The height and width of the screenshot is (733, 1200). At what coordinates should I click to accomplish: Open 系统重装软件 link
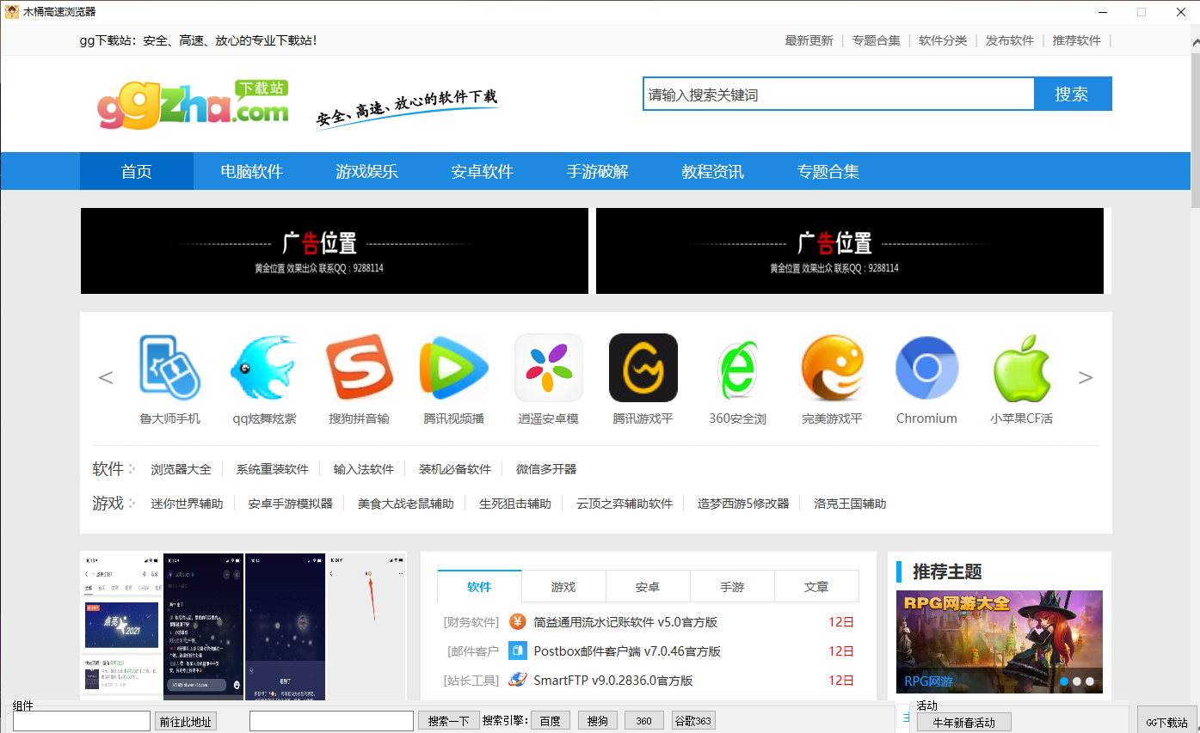(x=273, y=469)
